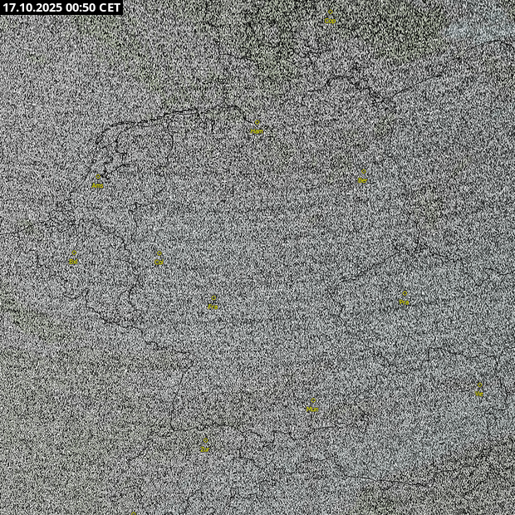Click the Zurich circle marker
Viewport: 515px width, 515px height.
204,441
